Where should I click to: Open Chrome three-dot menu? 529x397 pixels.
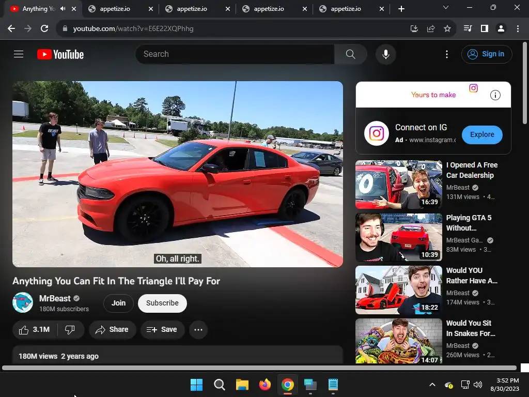point(518,29)
